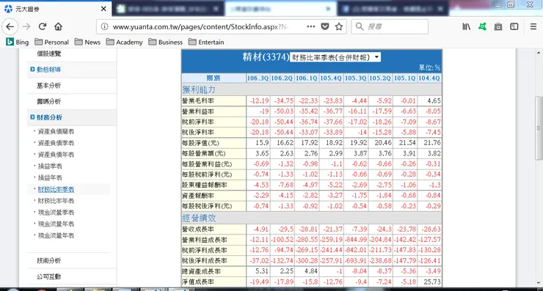Select the 經營績效 section heading
Viewport: 543px width, 291px height.
pos(199,218)
